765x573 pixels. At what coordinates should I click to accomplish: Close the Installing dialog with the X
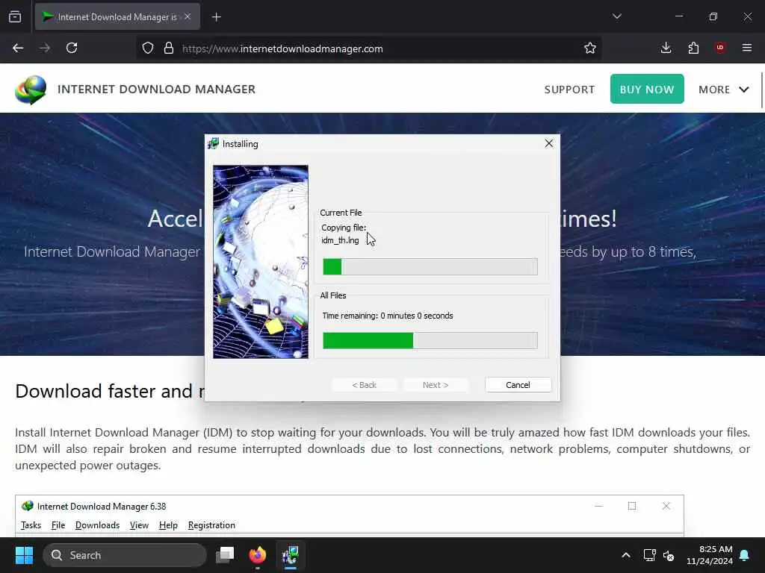549,143
